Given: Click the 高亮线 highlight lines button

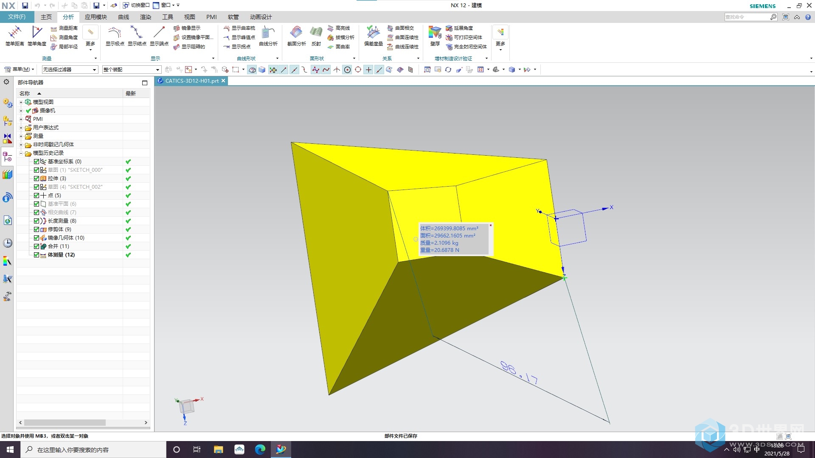Looking at the screenshot, I should point(339,28).
